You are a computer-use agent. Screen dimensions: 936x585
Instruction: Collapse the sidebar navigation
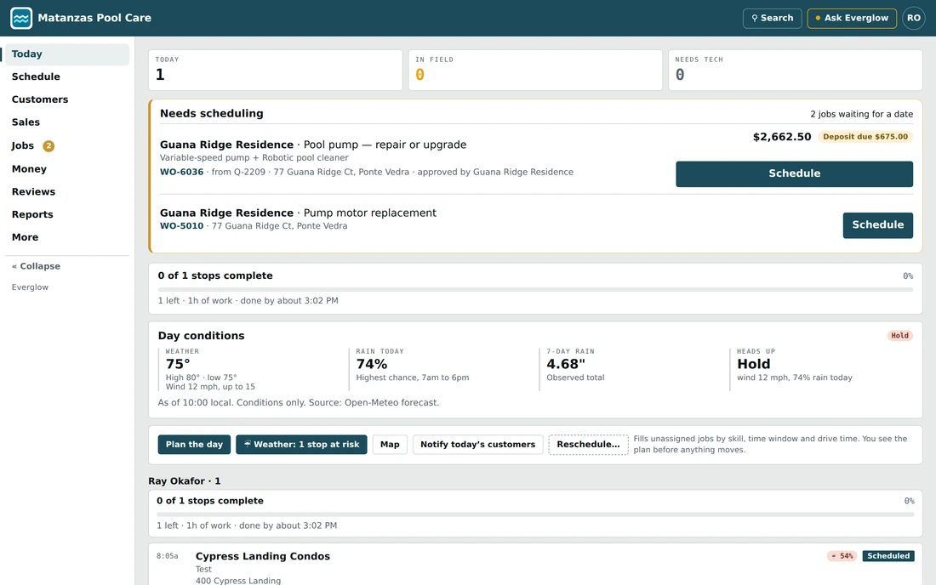37,266
